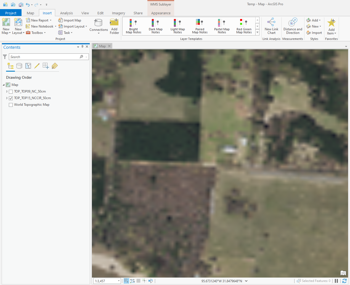The image size is (350, 285).
Task: Pause map drawing in the status bar
Action: tap(336, 281)
